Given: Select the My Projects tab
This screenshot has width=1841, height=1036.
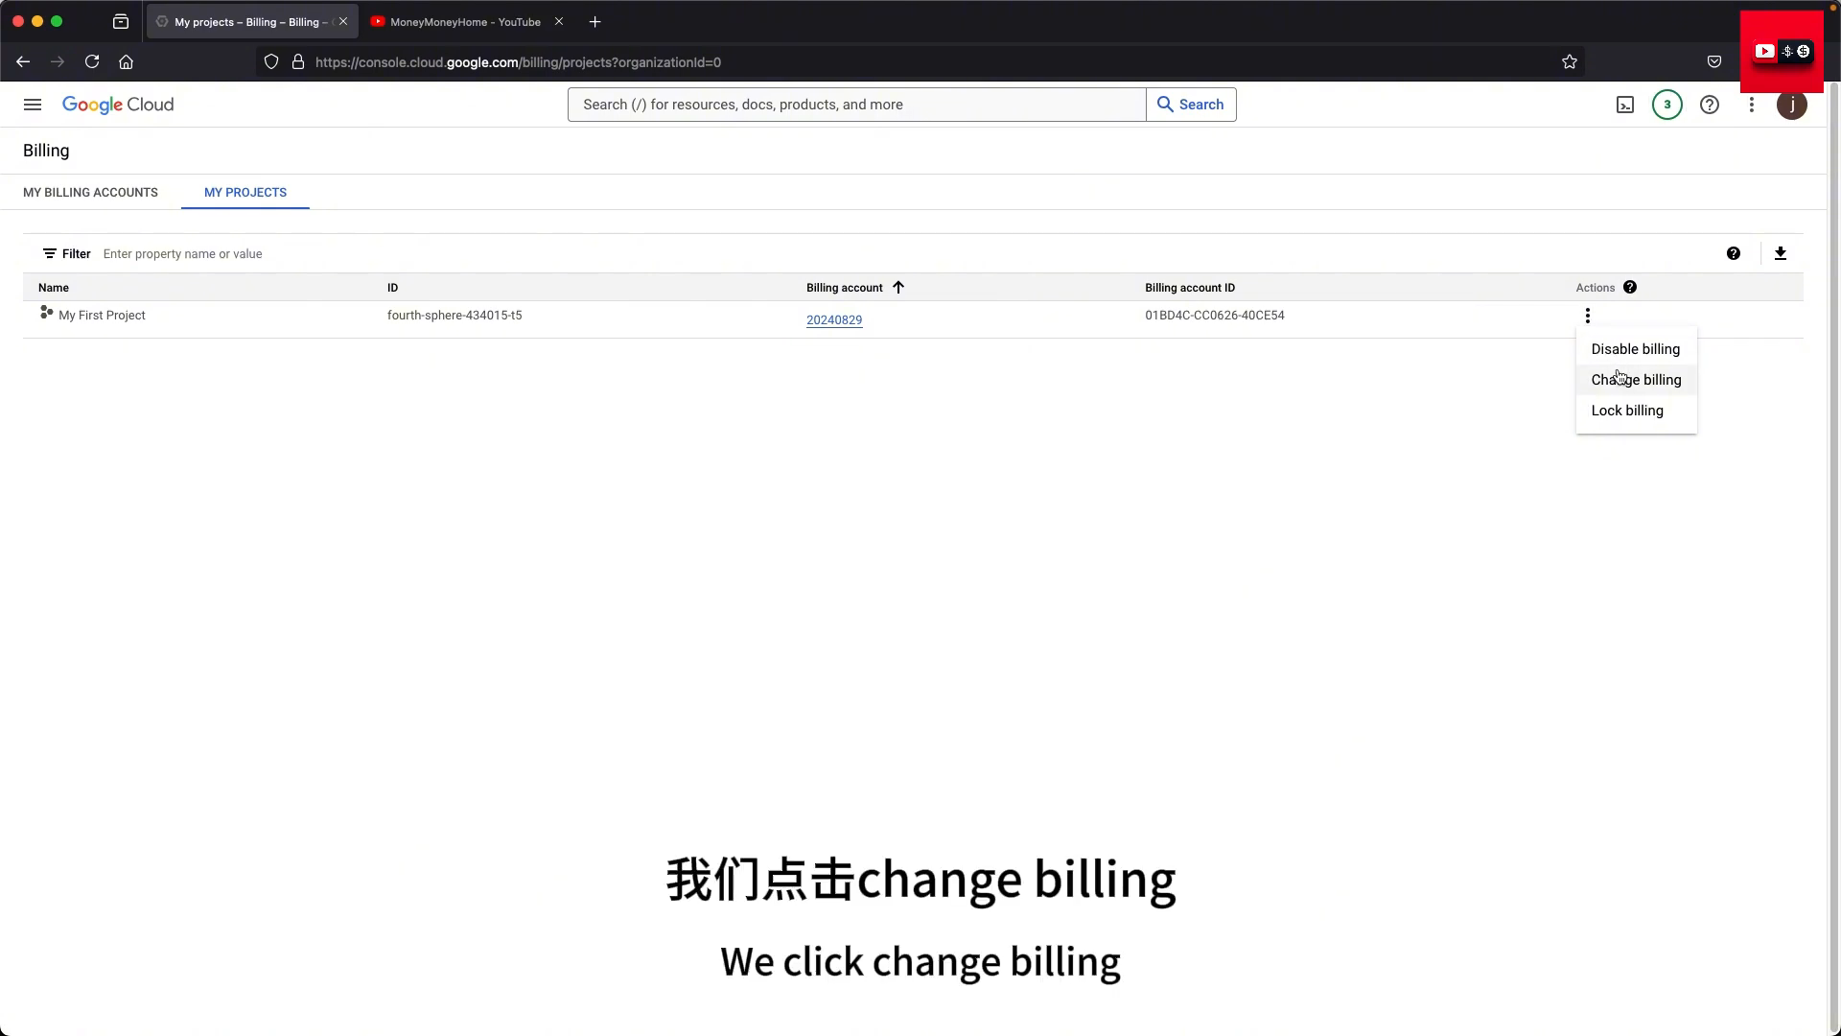Looking at the screenshot, I should pos(245,192).
